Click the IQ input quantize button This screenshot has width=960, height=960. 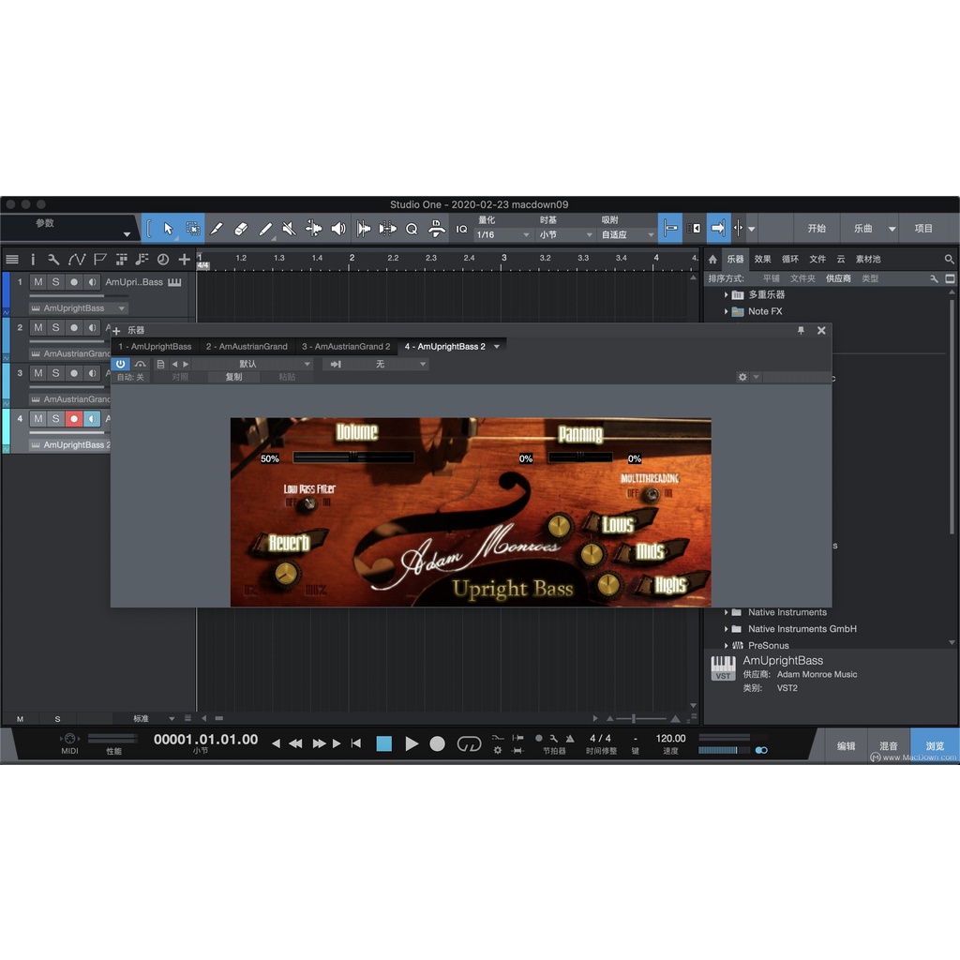461,229
